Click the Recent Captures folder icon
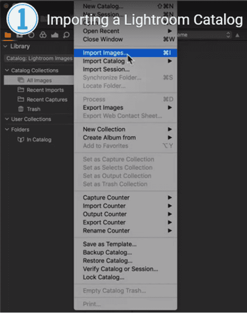247x313 pixels. pos(21,99)
